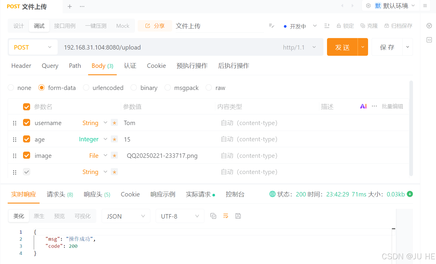
Task: Open the JSON format dropdown
Action: coord(126,216)
